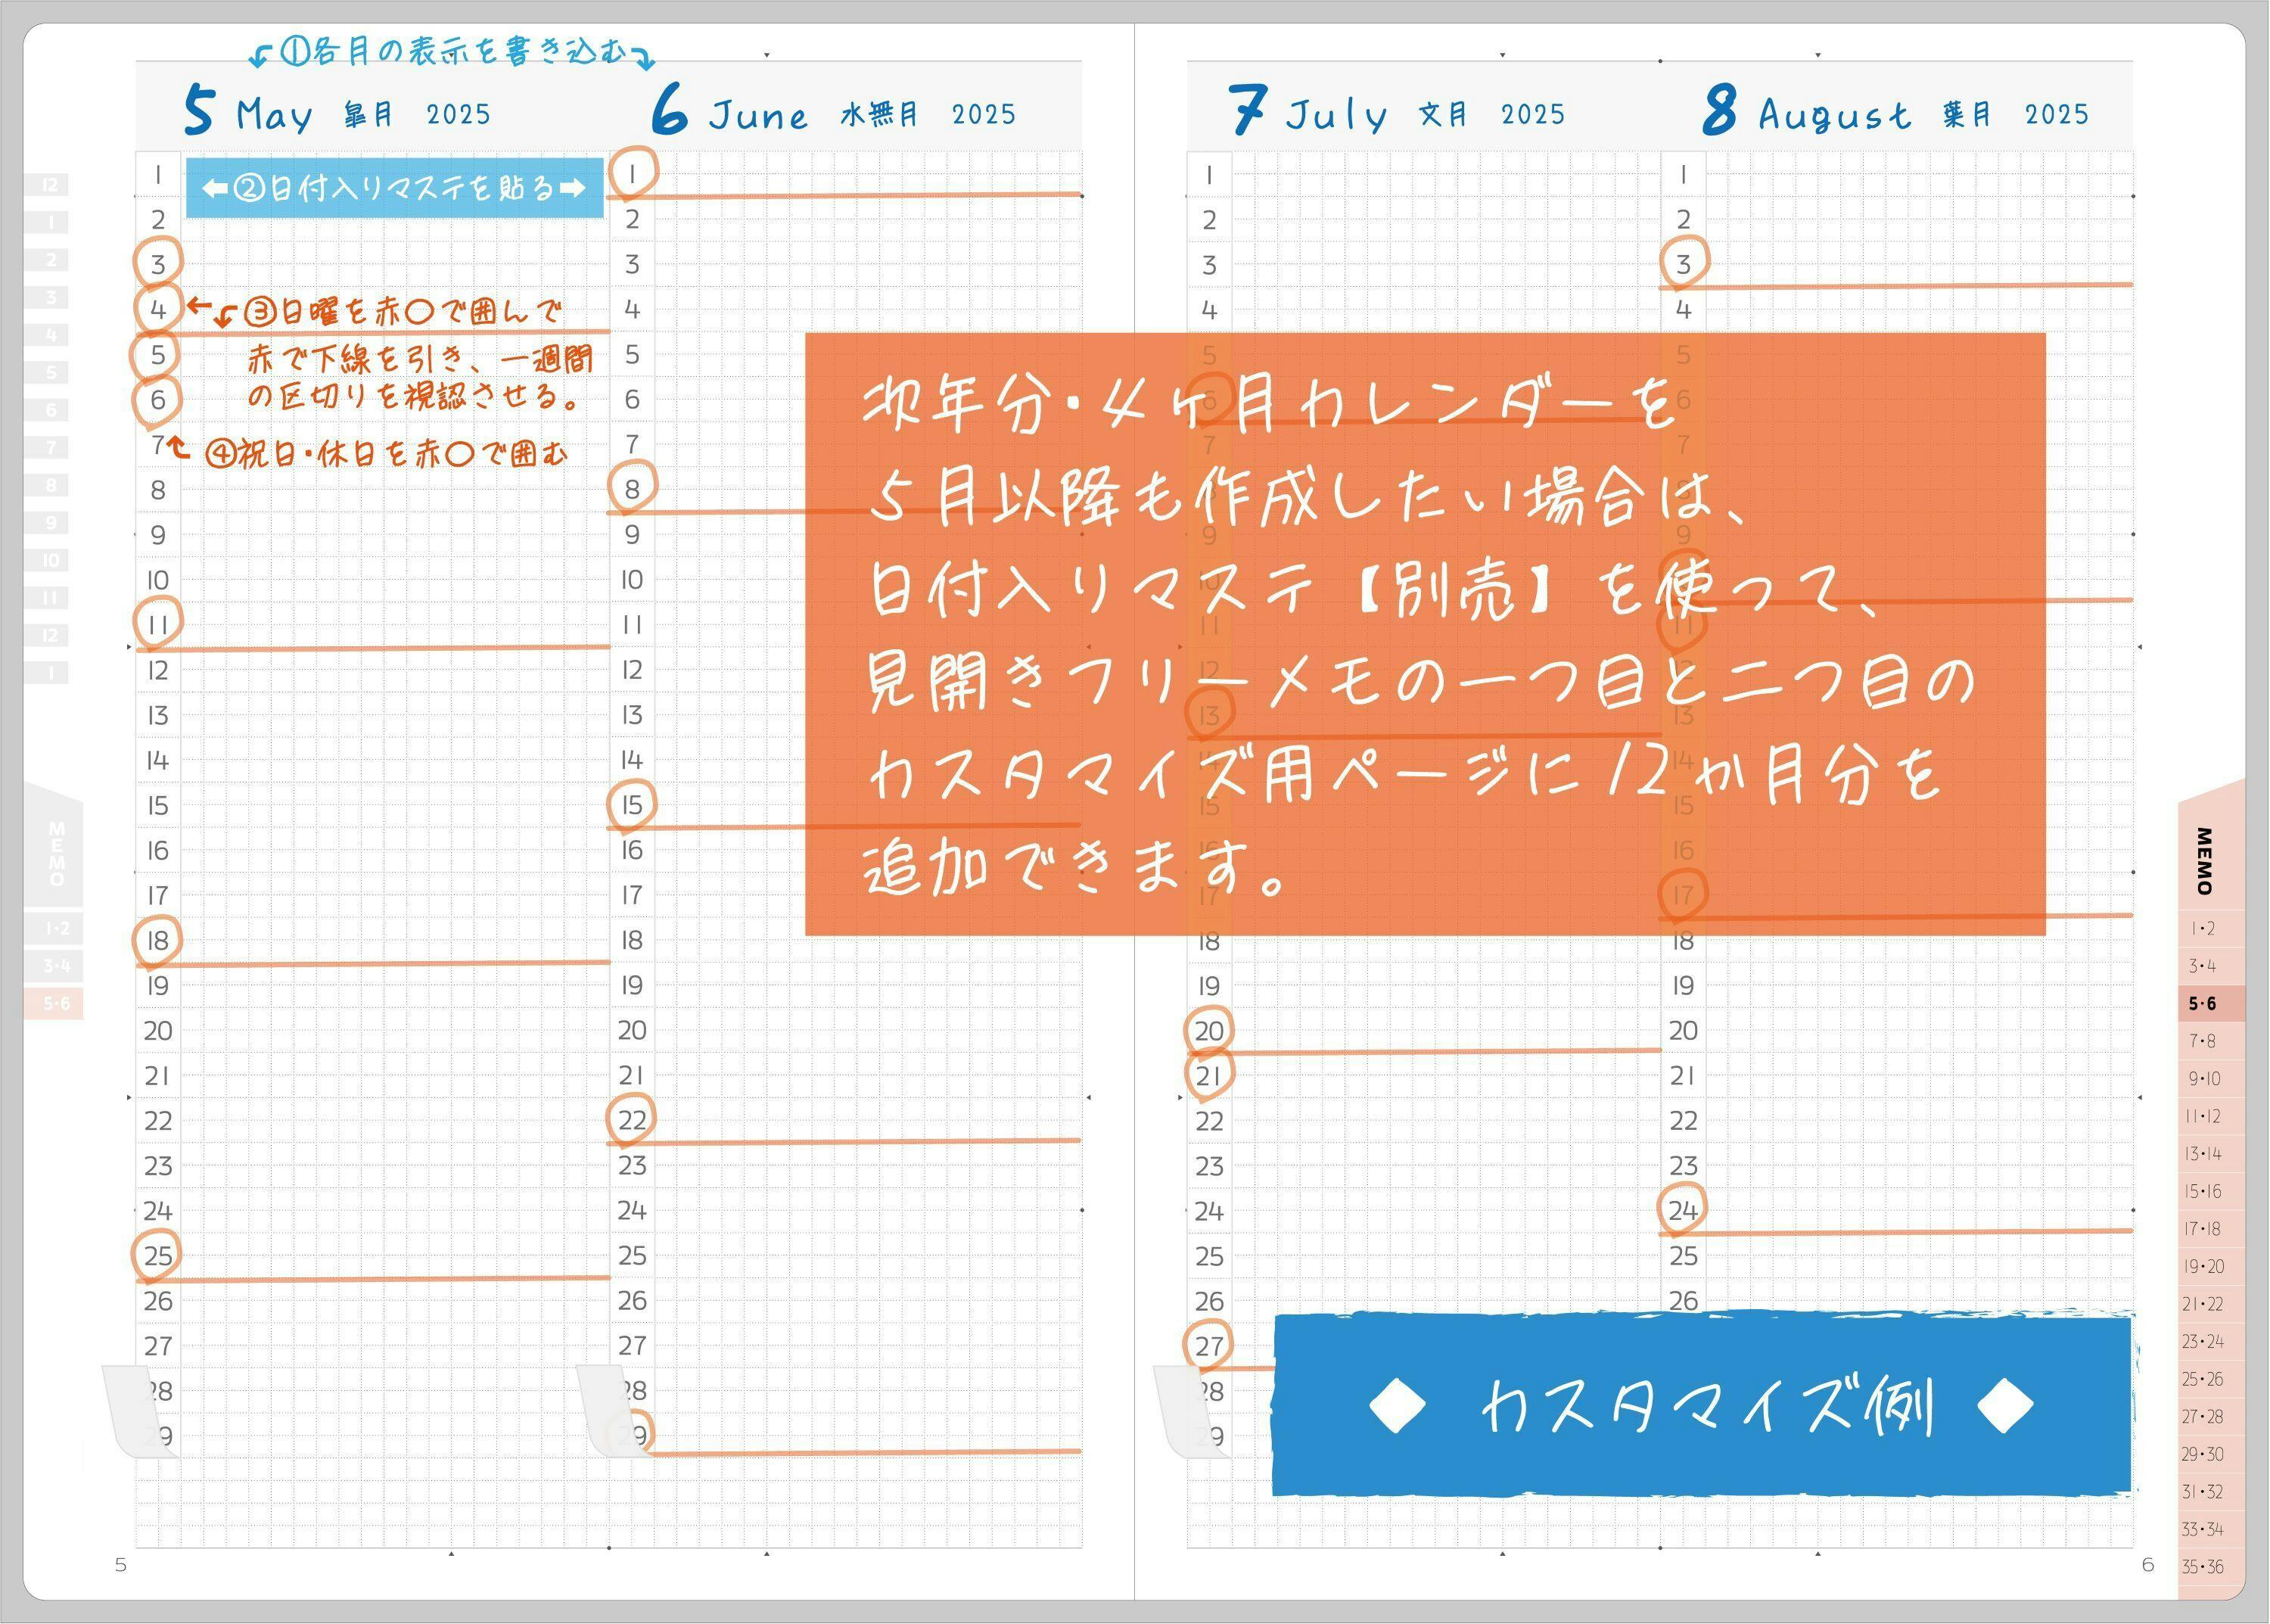This screenshot has height=1624, width=2270.
Task: Click the left diamond in カスタマイズ例 banner
Action: 1397,1405
